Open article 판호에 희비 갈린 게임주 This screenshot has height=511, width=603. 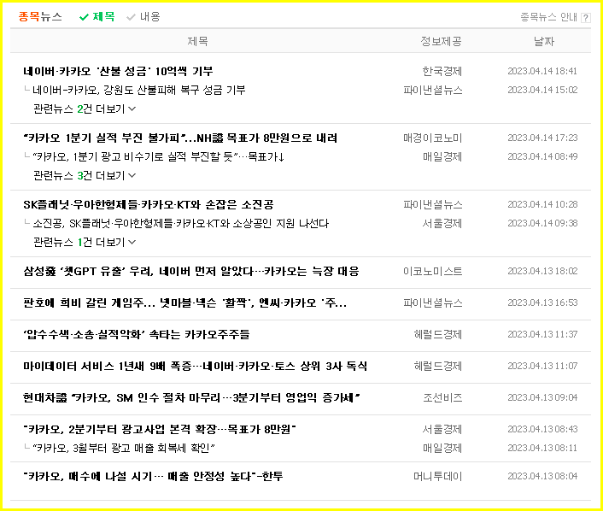[x=185, y=302]
